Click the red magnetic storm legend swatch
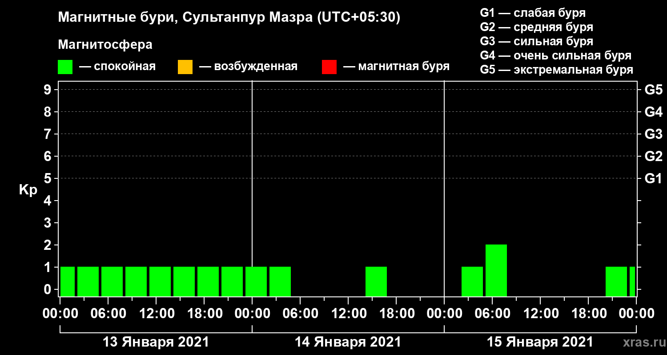Viewport: 667px width, 355px height. coord(329,67)
